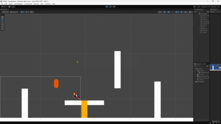Image resolution: width=221 pixels, height=124 pixels.
Task: Open the Layers dropdown
Action: pos(205,7)
